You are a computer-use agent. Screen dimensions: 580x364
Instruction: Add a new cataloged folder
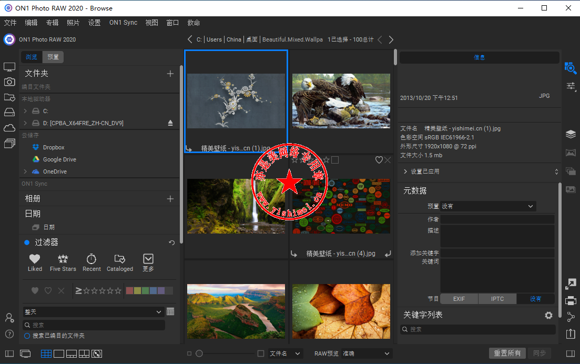pyautogui.click(x=170, y=74)
